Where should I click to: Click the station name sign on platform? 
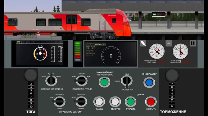(x=159, y=14)
